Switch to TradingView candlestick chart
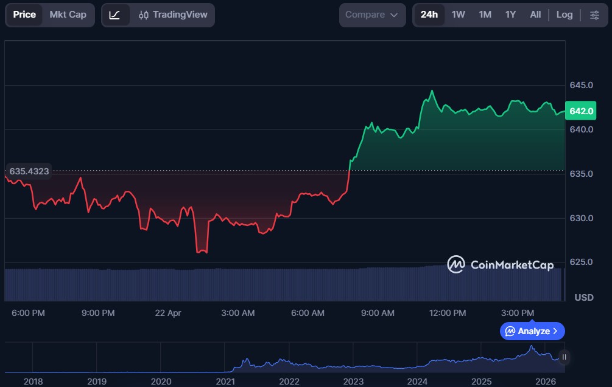The image size is (612, 387). 173,15
